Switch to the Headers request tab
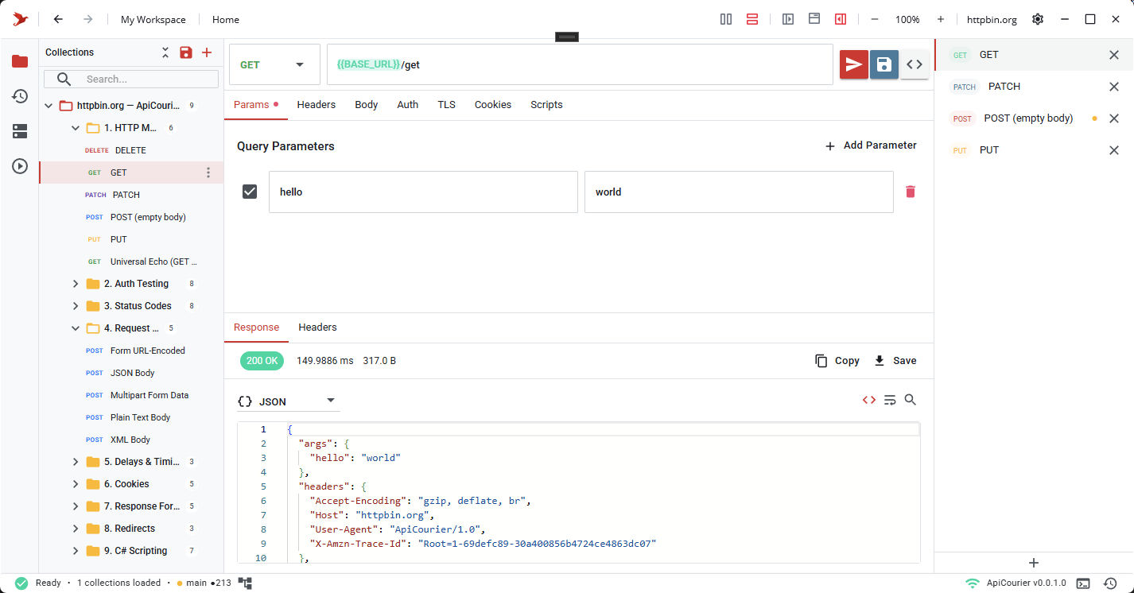 point(317,105)
